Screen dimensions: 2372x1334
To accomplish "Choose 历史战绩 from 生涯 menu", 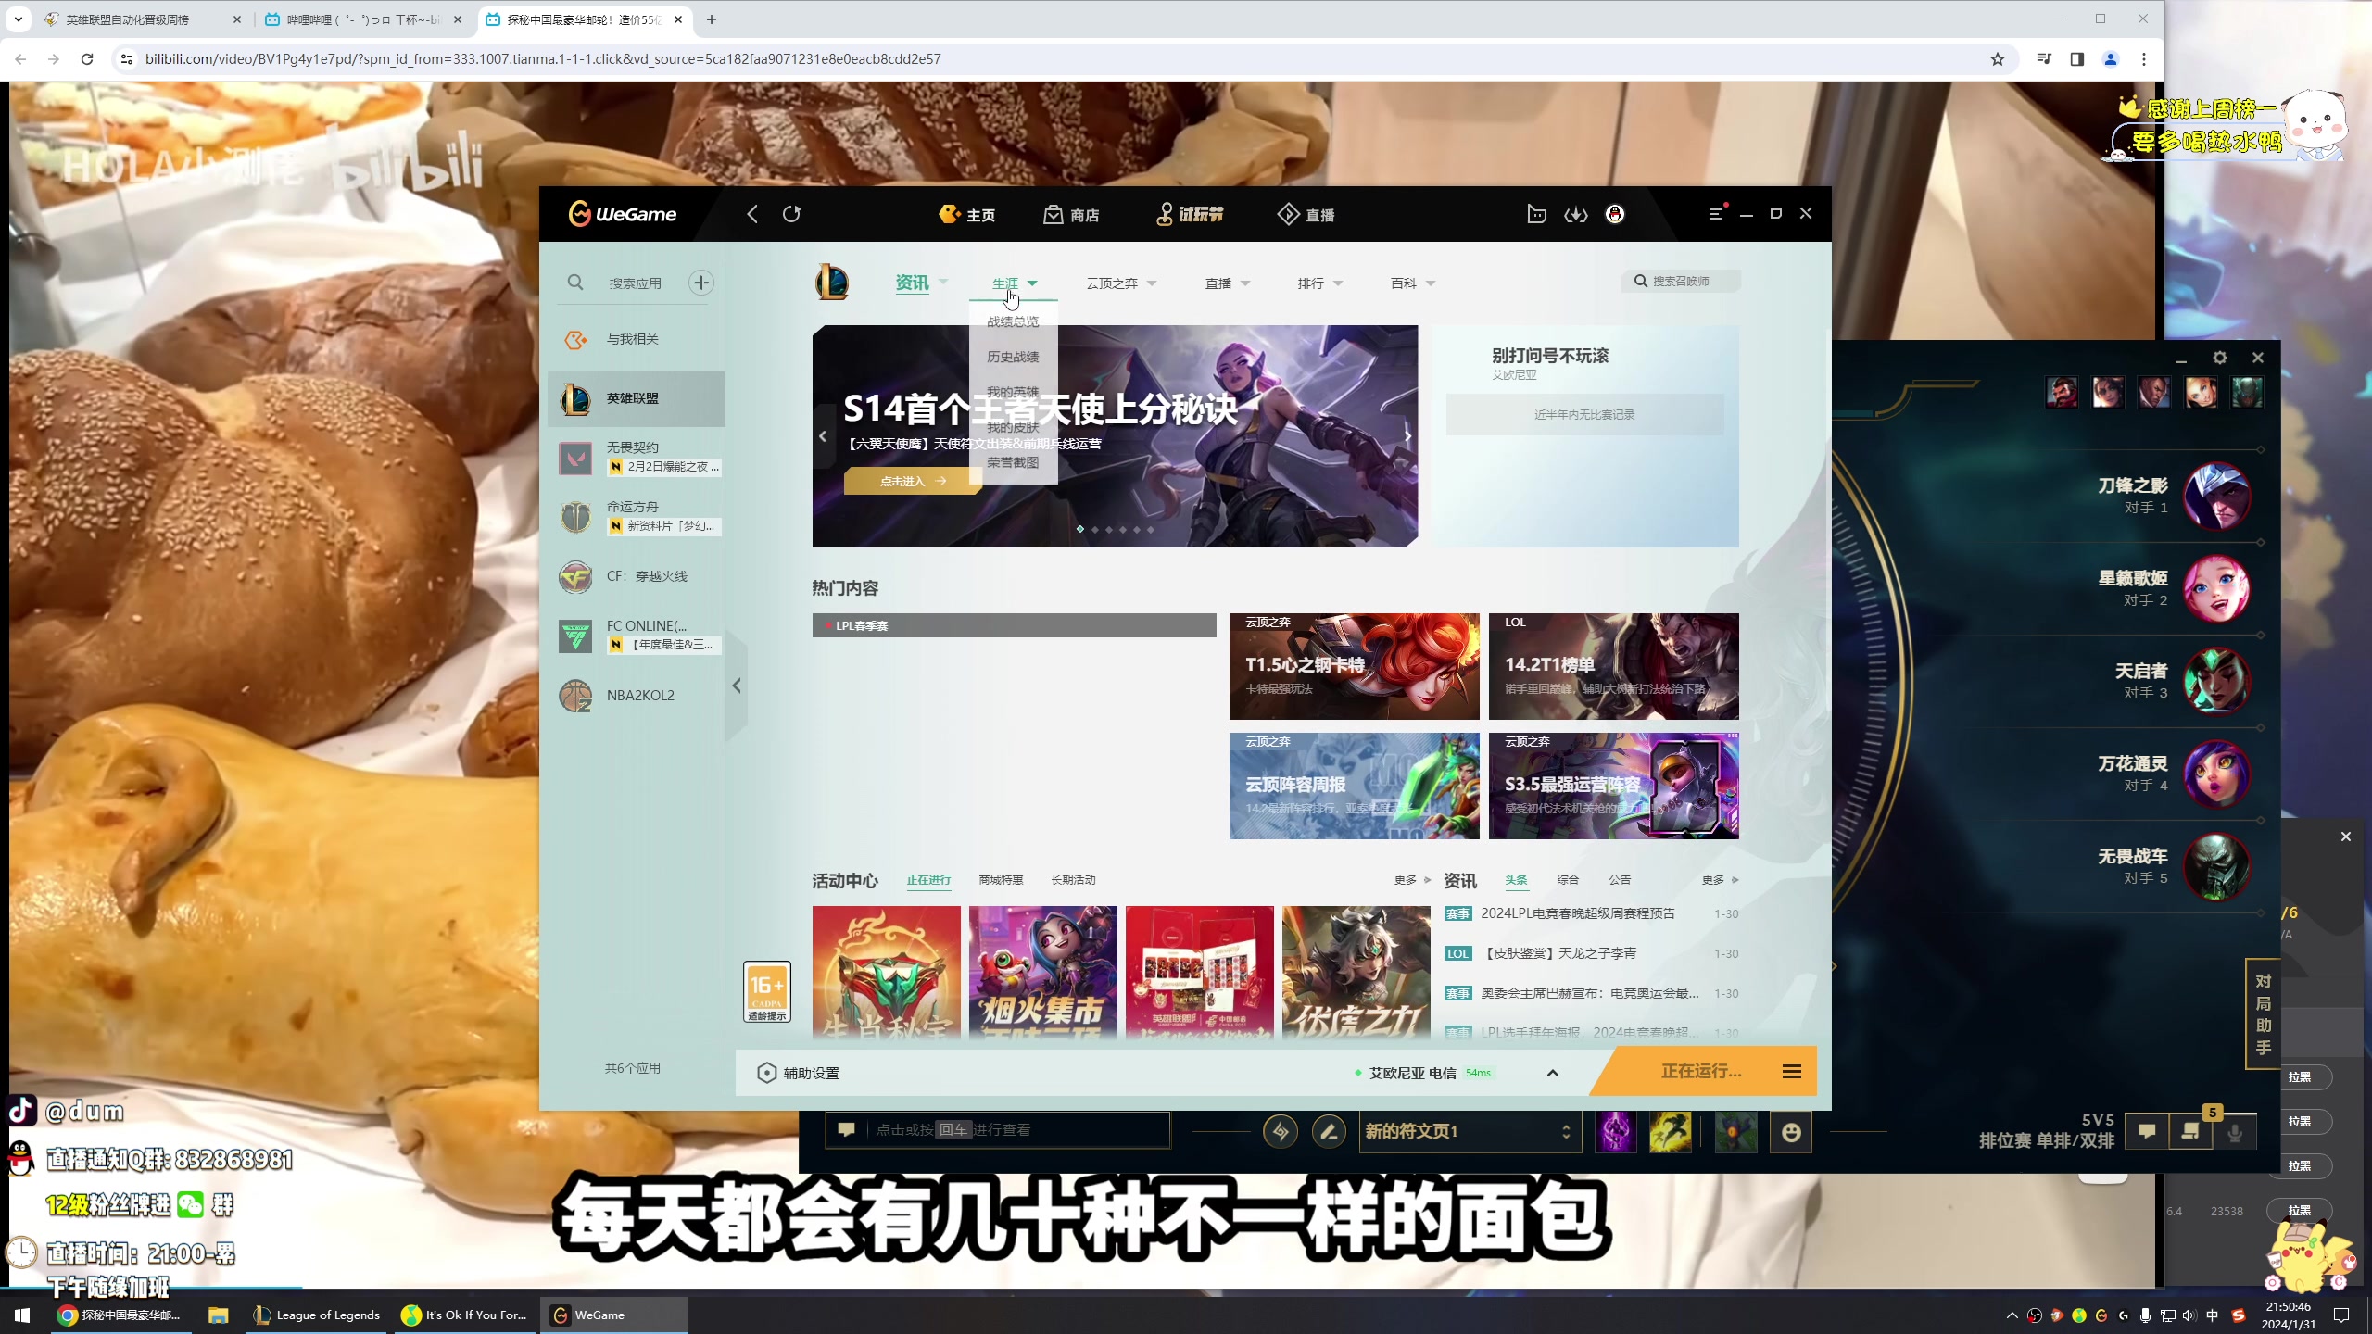I will tap(1013, 357).
